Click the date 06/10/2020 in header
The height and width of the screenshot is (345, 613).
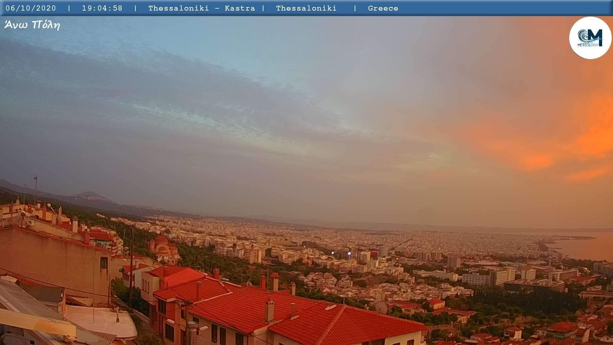(x=31, y=8)
